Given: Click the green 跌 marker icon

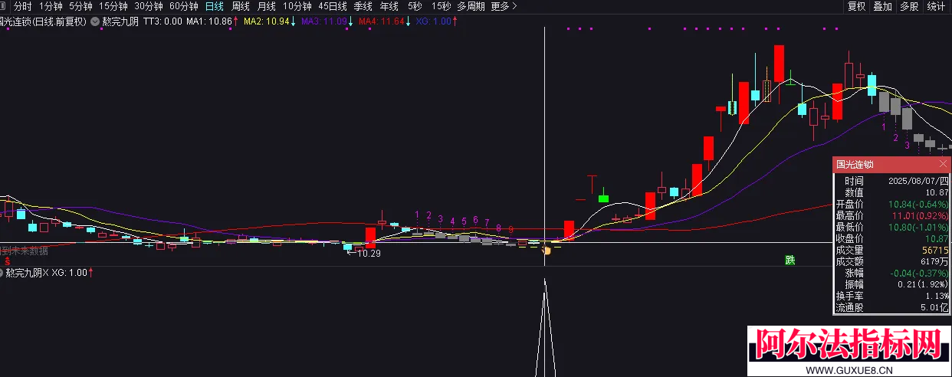Looking at the screenshot, I should pyautogui.click(x=790, y=261).
